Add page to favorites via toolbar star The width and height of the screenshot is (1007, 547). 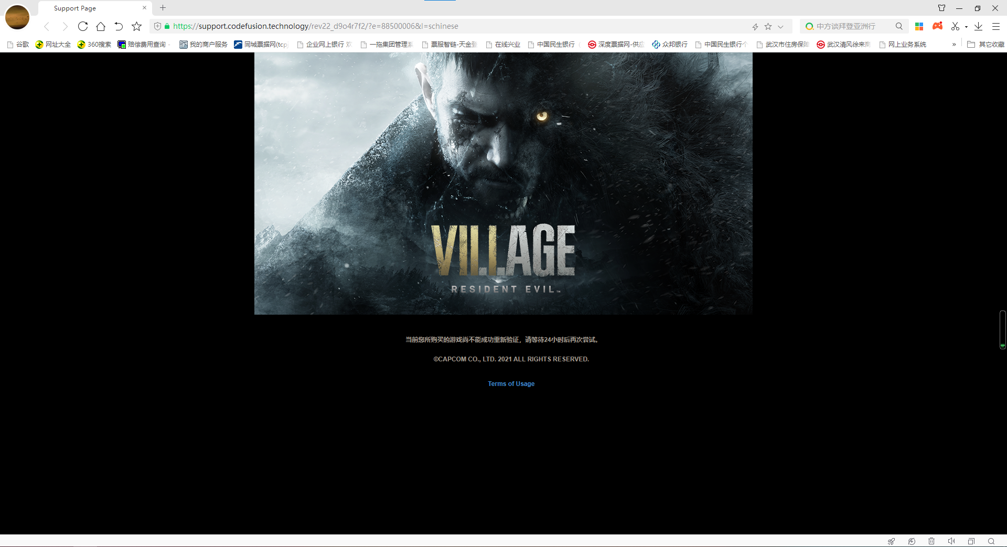(x=136, y=26)
